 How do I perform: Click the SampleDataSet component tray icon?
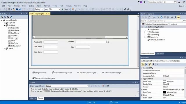[x=34, y=73]
